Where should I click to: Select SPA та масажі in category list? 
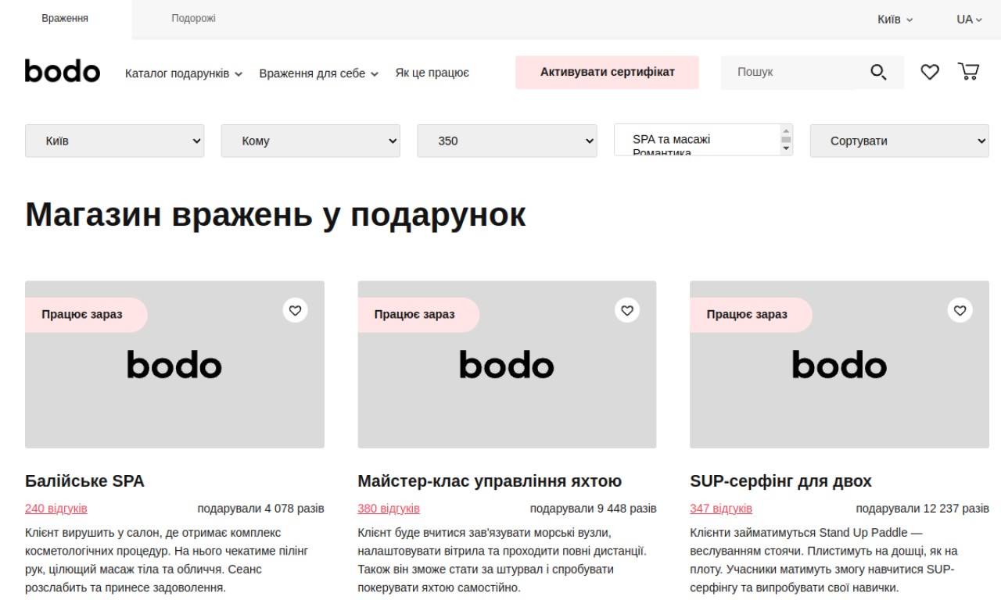(672, 139)
